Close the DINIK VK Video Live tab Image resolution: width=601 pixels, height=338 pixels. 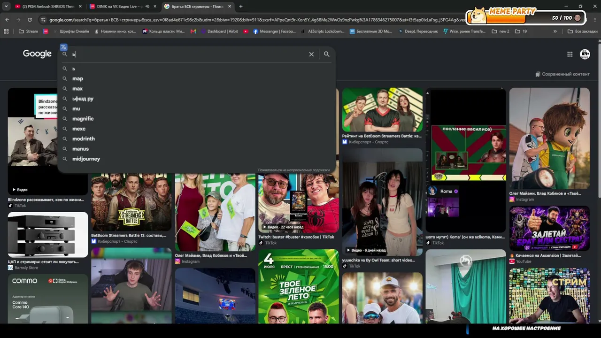click(155, 6)
